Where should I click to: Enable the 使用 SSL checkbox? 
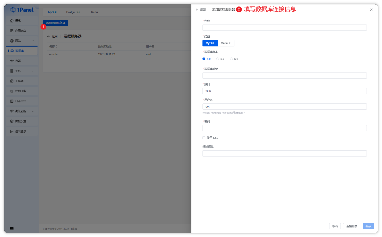[x=204, y=138]
